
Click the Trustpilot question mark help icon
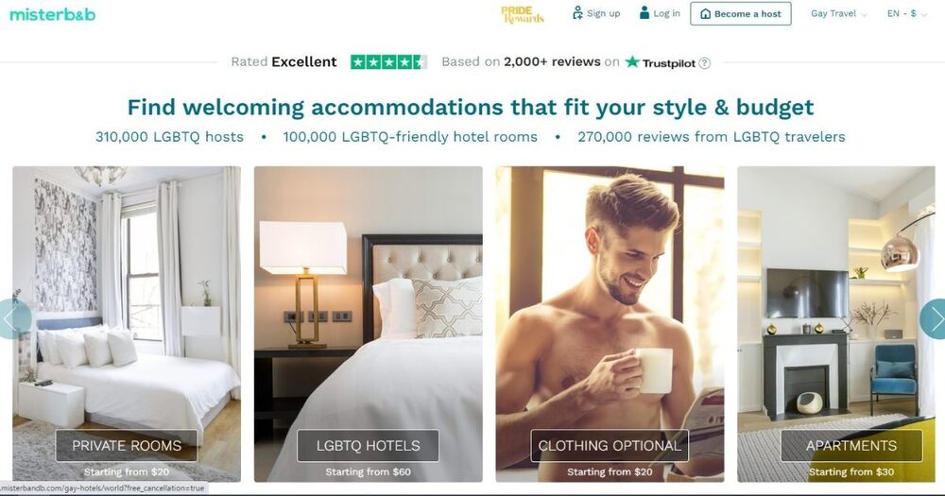pyautogui.click(x=704, y=62)
